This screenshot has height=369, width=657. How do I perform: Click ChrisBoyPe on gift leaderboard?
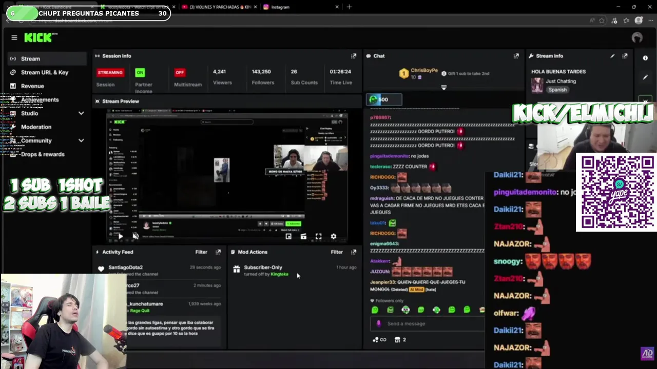(424, 70)
